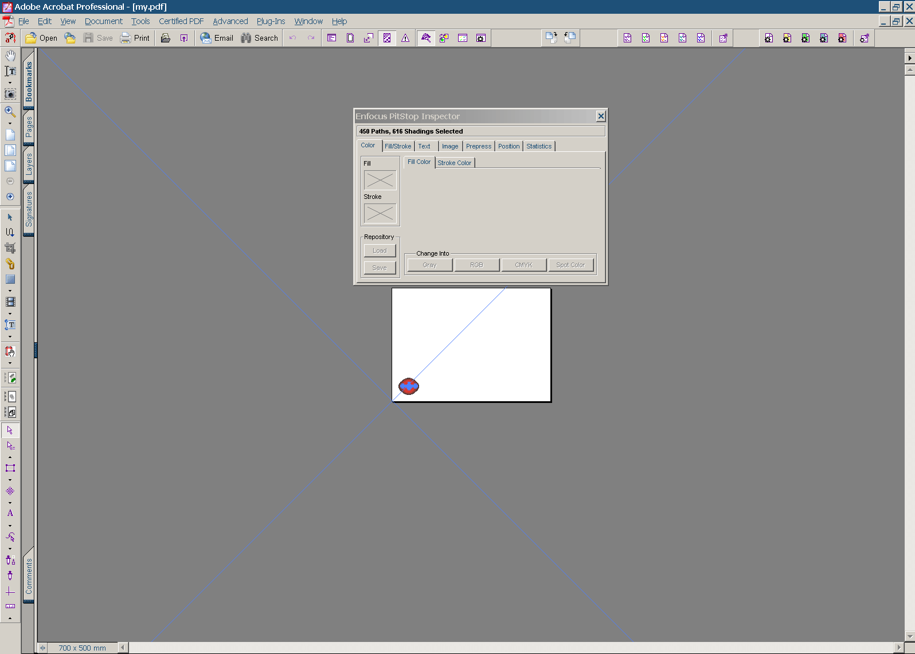Click the Adobe PDF logo icon in menu bar
Screen dimensions: 915x654
coord(8,21)
